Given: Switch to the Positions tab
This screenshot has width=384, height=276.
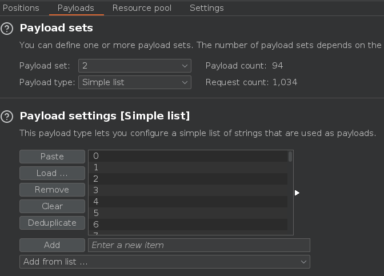Looking at the screenshot, I should (21, 8).
